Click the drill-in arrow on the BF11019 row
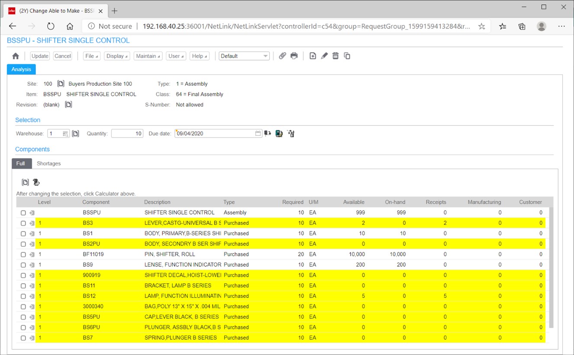 click(x=32, y=254)
